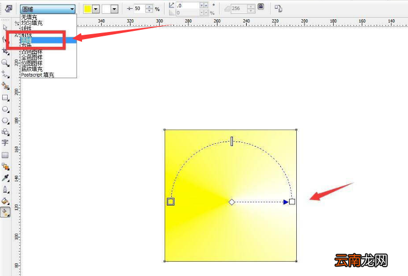Select the Outline Pen tool
Screen dimensions: 408x276
[5, 190]
